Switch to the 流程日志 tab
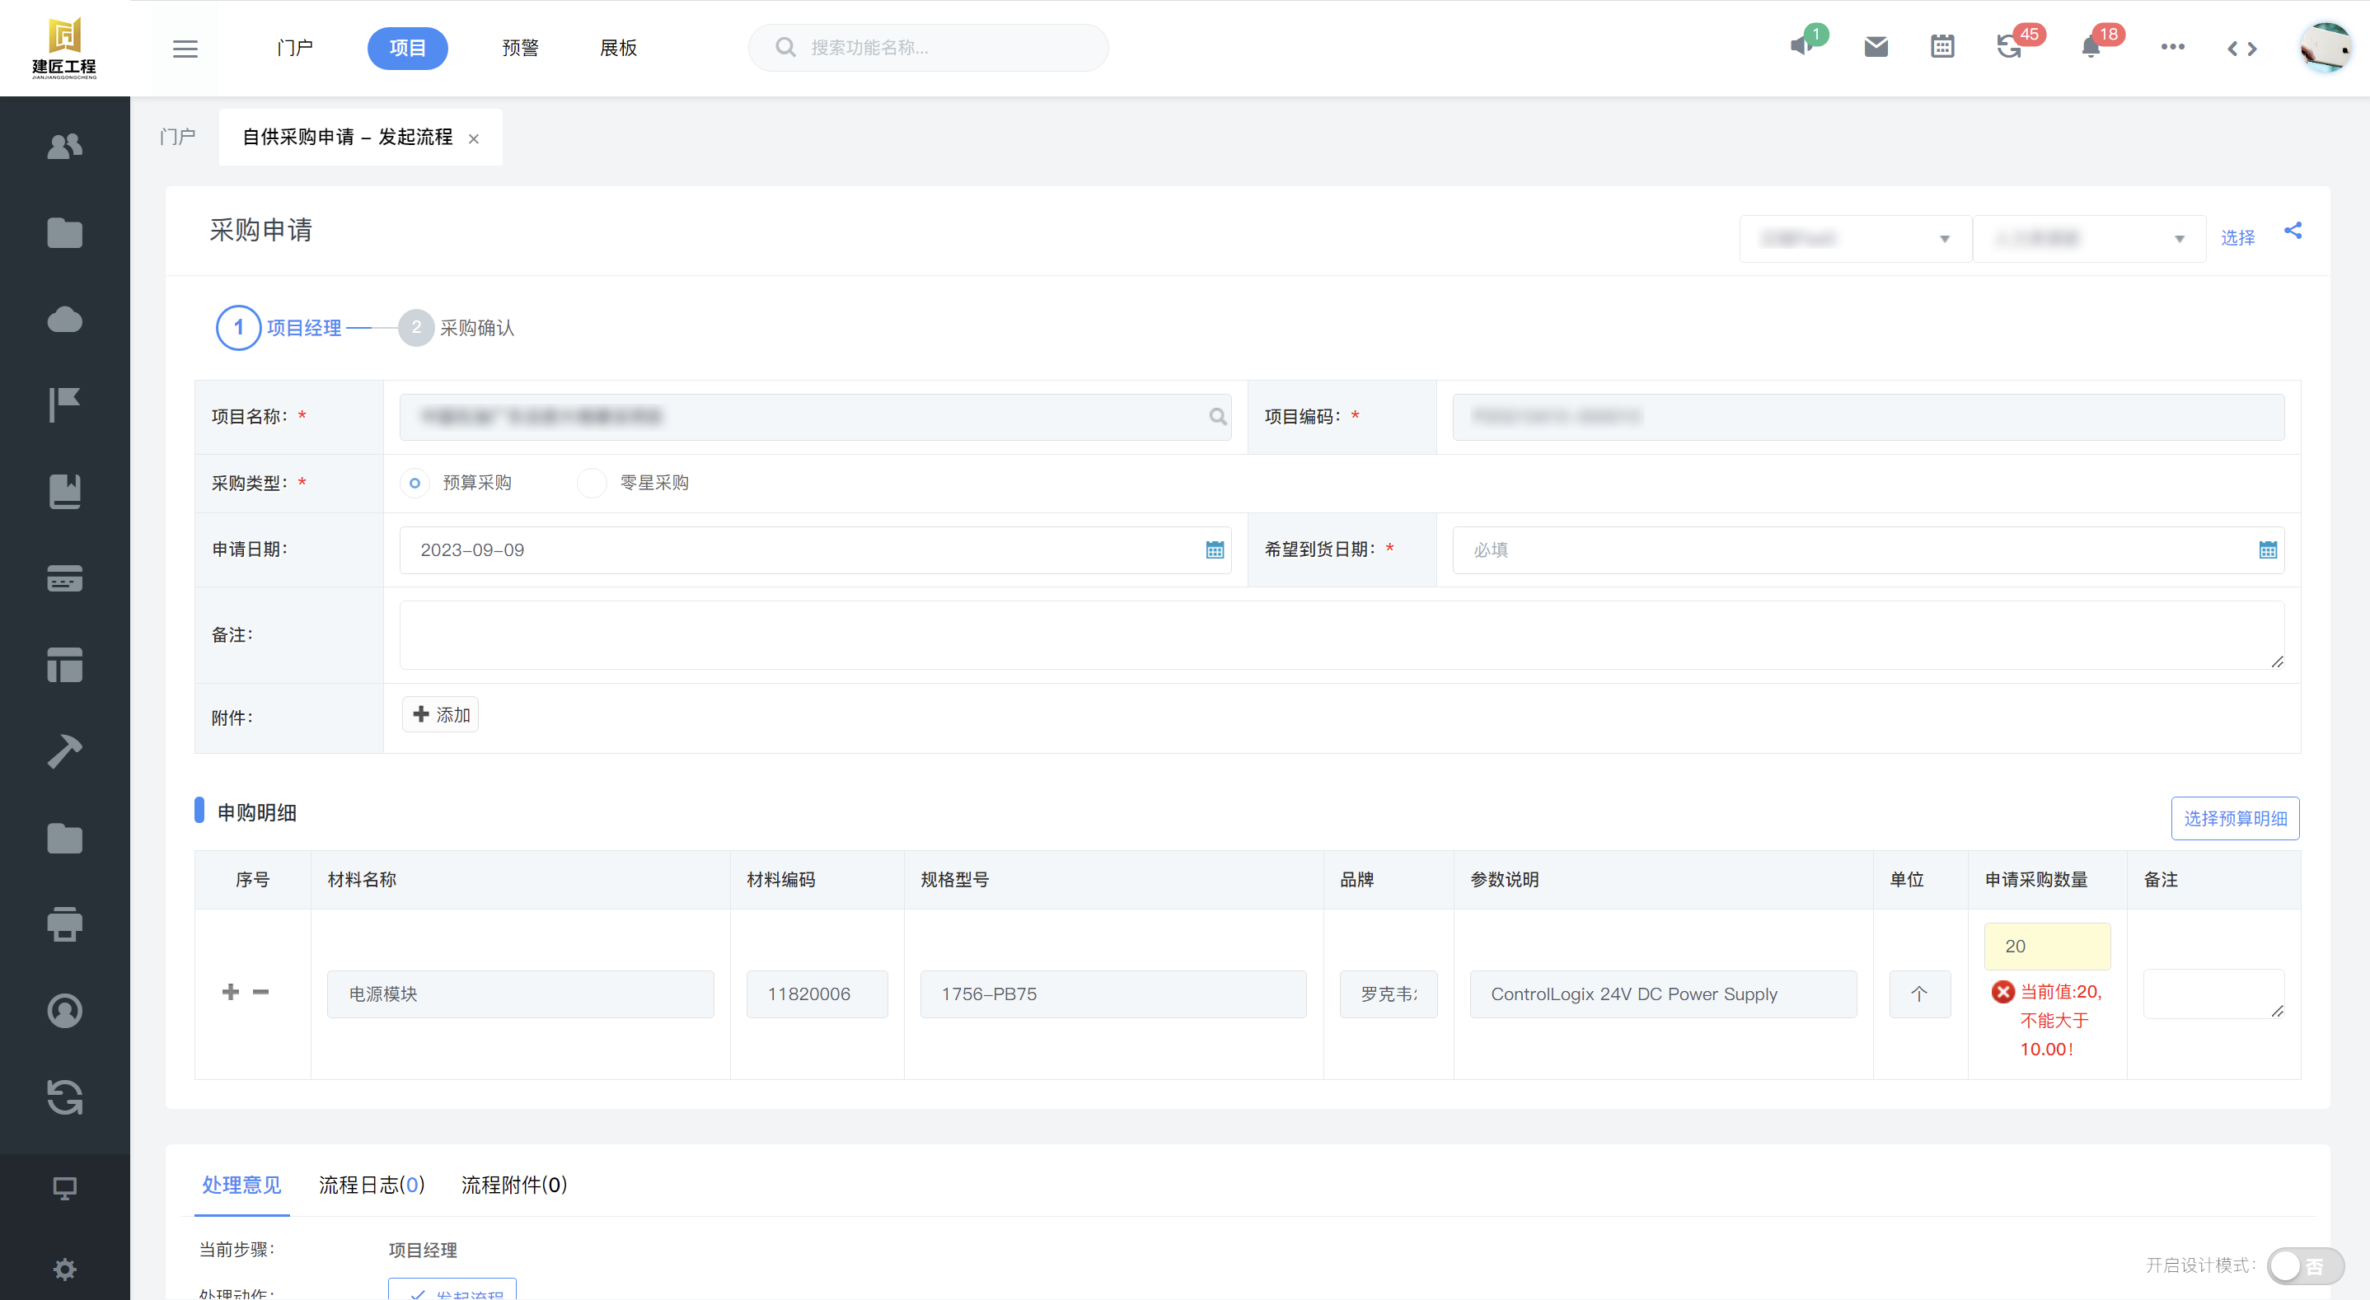The image size is (2370, 1300). pos(372,1185)
